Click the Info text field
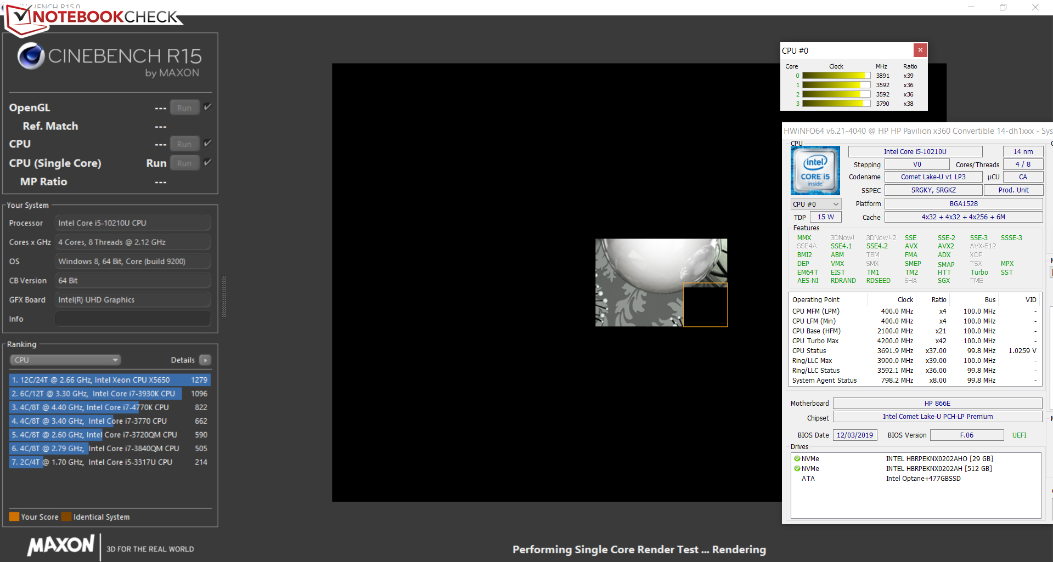The width and height of the screenshot is (1053, 562). coord(133,319)
